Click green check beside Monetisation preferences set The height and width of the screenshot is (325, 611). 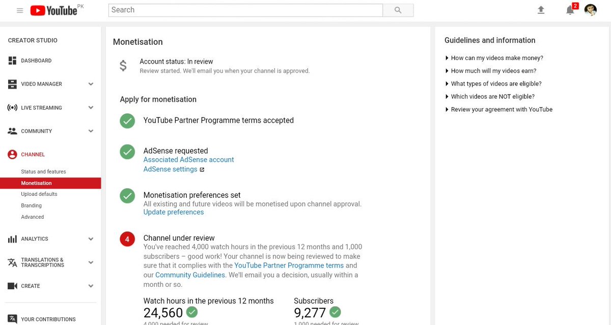tap(127, 196)
